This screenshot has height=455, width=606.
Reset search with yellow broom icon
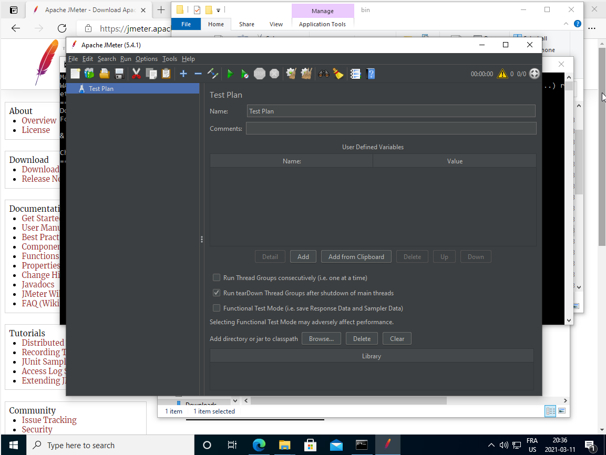click(x=338, y=74)
